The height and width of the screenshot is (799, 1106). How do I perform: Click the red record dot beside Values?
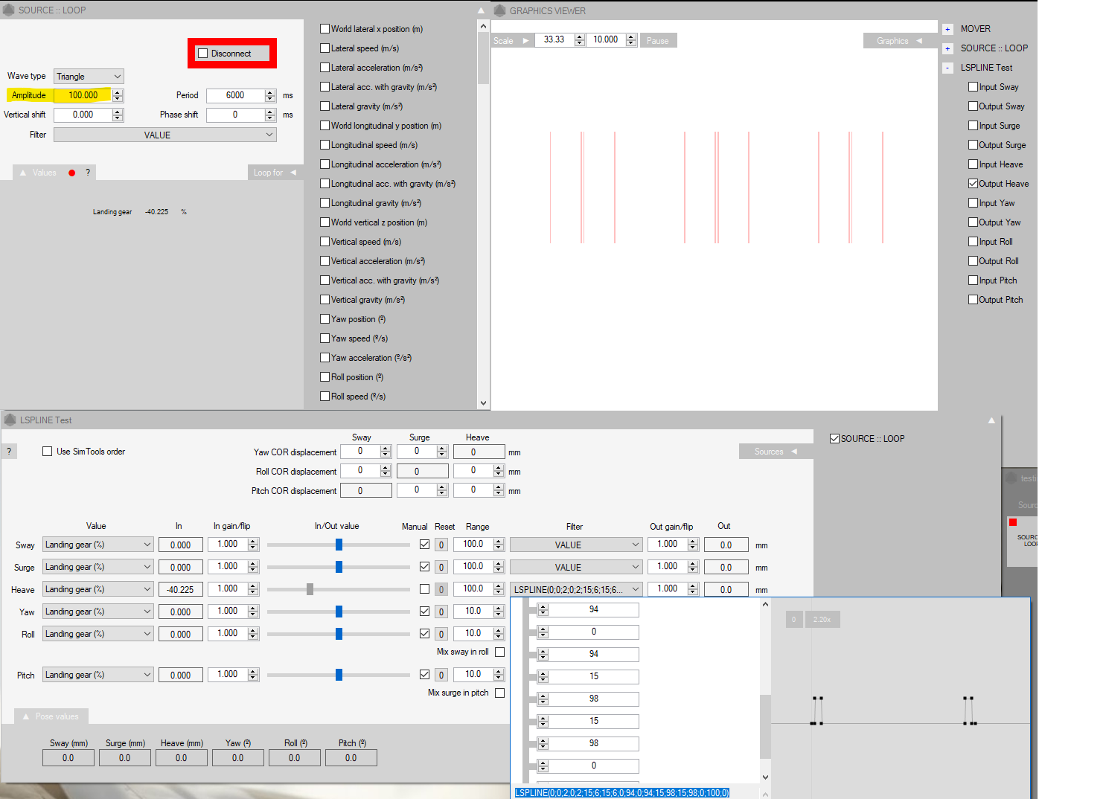(72, 173)
